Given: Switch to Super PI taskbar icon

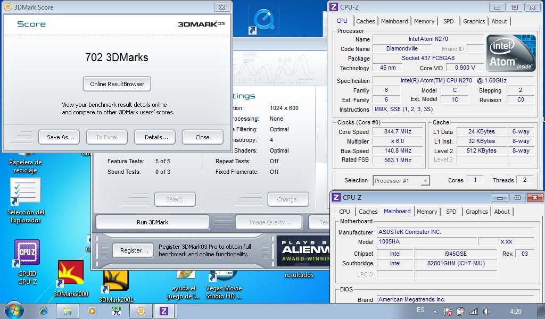Looking at the screenshot, I should click(x=116, y=311).
